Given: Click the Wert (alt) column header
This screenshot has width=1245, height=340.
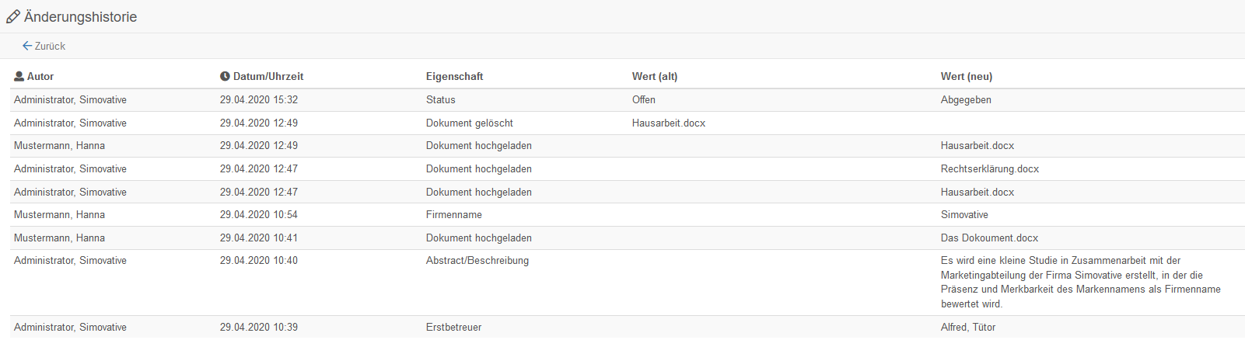Looking at the screenshot, I should 655,76.
